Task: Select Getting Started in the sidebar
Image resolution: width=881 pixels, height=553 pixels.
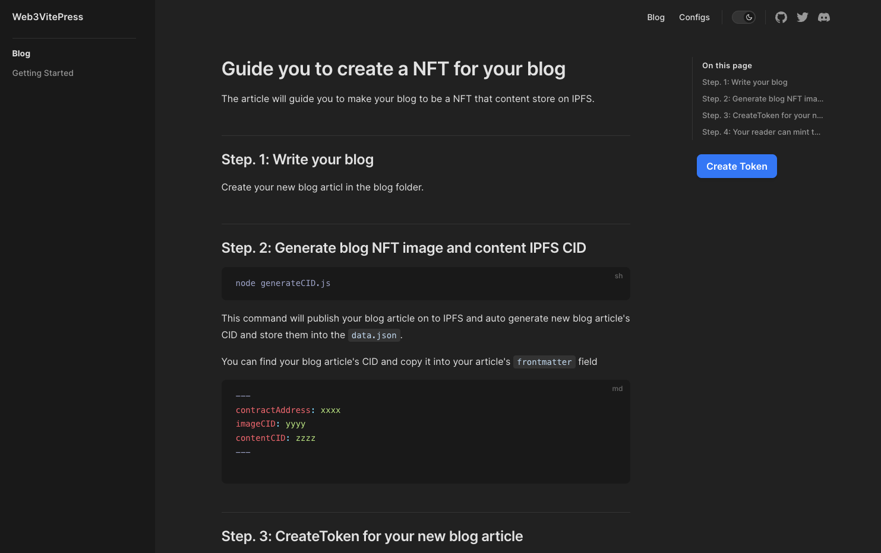Action: pyautogui.click(x=43, y=73)
